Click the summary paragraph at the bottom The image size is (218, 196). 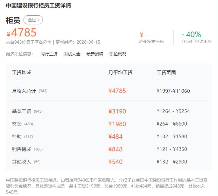[107, 186]
